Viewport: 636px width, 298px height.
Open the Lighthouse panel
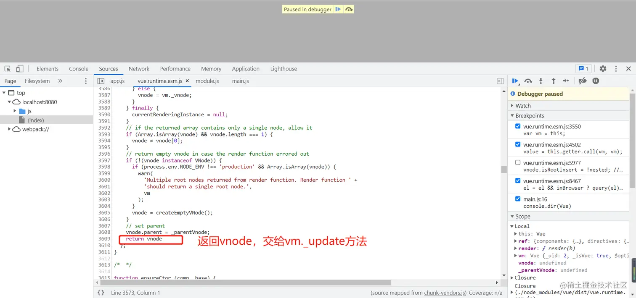[284, 69]
